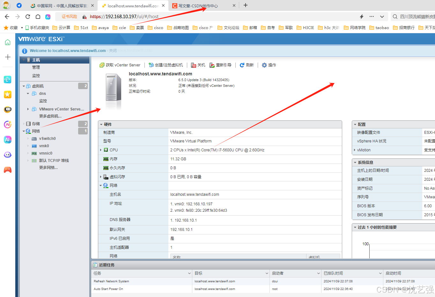Open the ccie bookmark folder
This screenshot has width=435, height=297.
(x=119, y=28)
